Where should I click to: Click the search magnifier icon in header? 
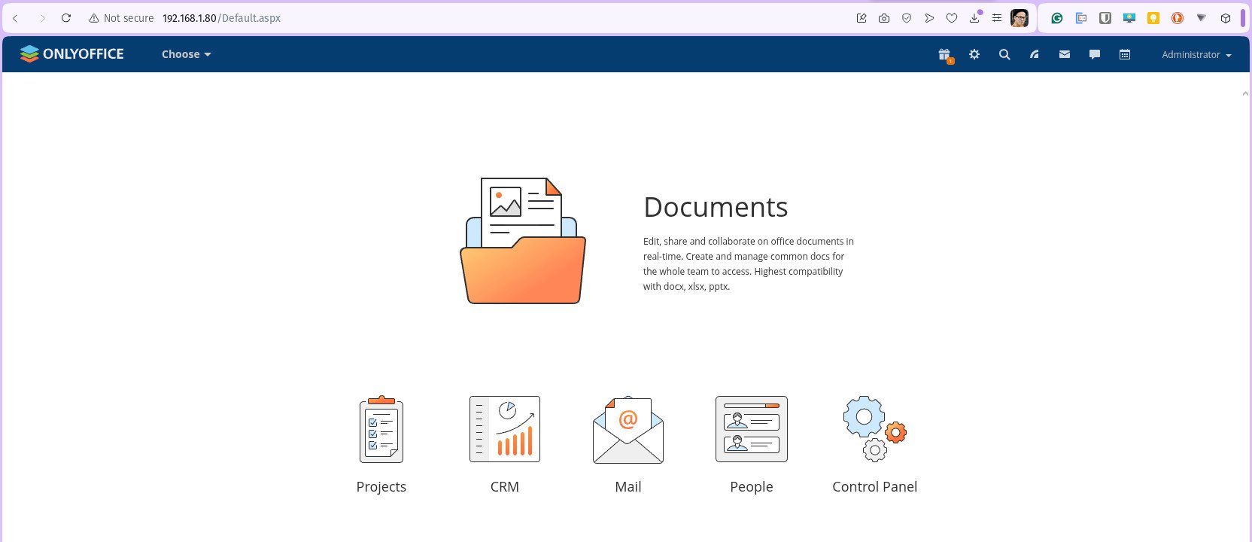click(x=1004, y=54)
